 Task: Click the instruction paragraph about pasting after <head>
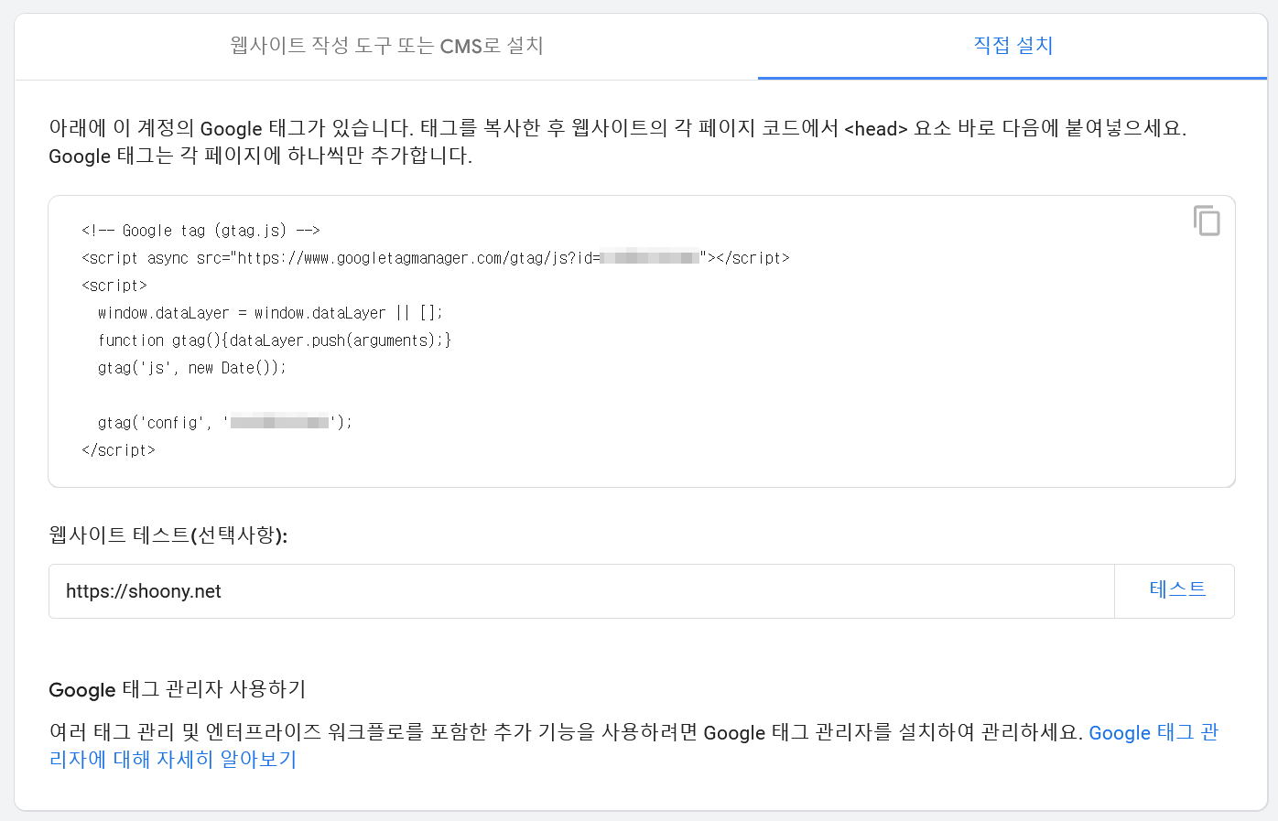pyautogui.click(x=618, y=142)
